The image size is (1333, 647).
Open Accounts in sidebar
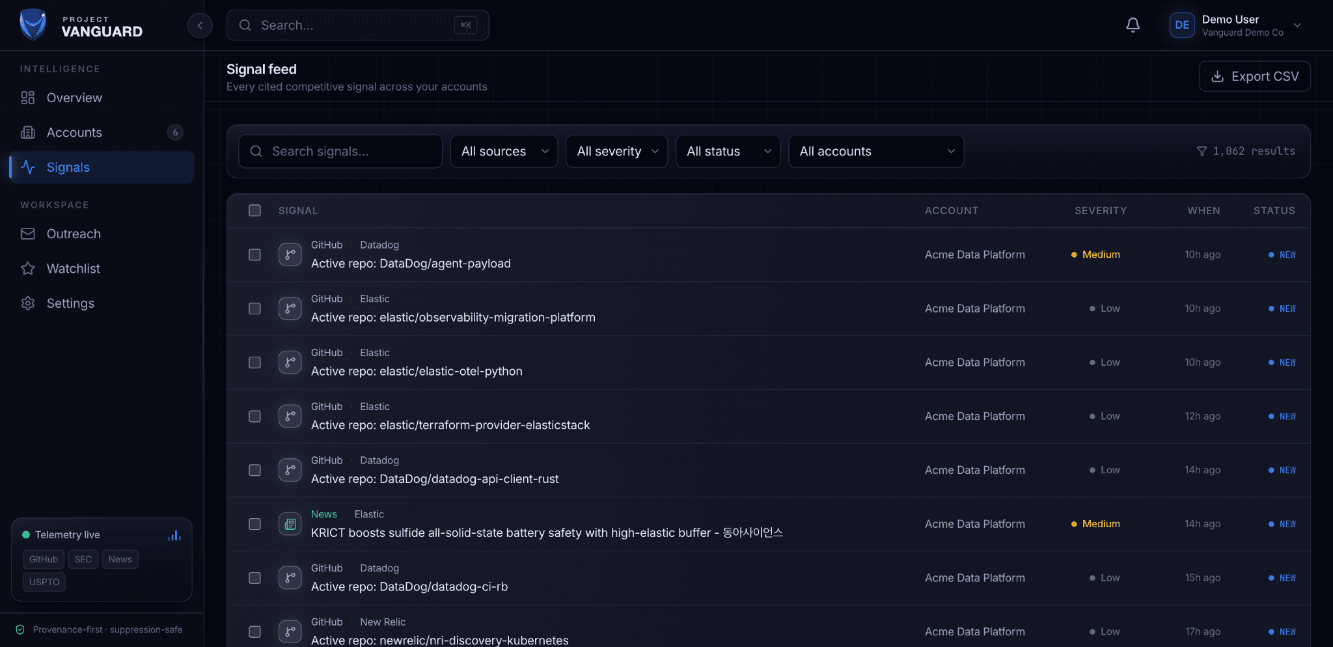102,132
